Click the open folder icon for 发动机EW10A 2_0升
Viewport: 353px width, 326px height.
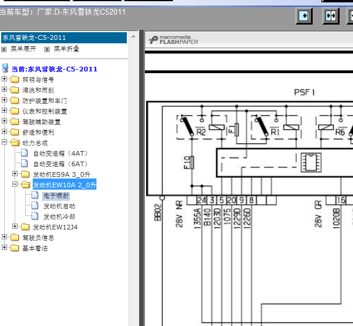click(26, 184)
